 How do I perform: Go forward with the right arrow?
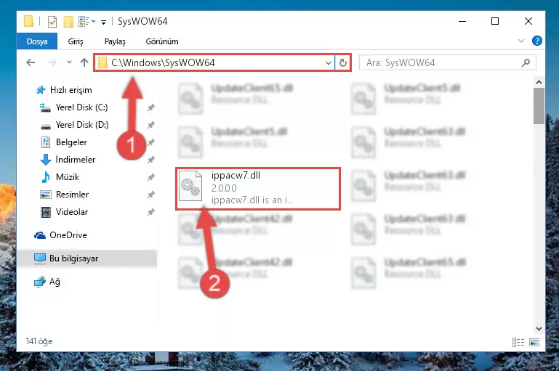pyautogui.click(x=52, y=62)
